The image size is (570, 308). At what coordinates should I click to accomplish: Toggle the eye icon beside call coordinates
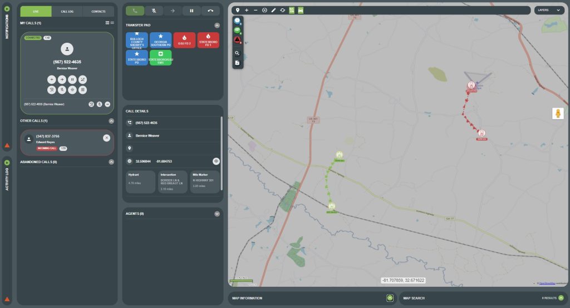[216, 161]
